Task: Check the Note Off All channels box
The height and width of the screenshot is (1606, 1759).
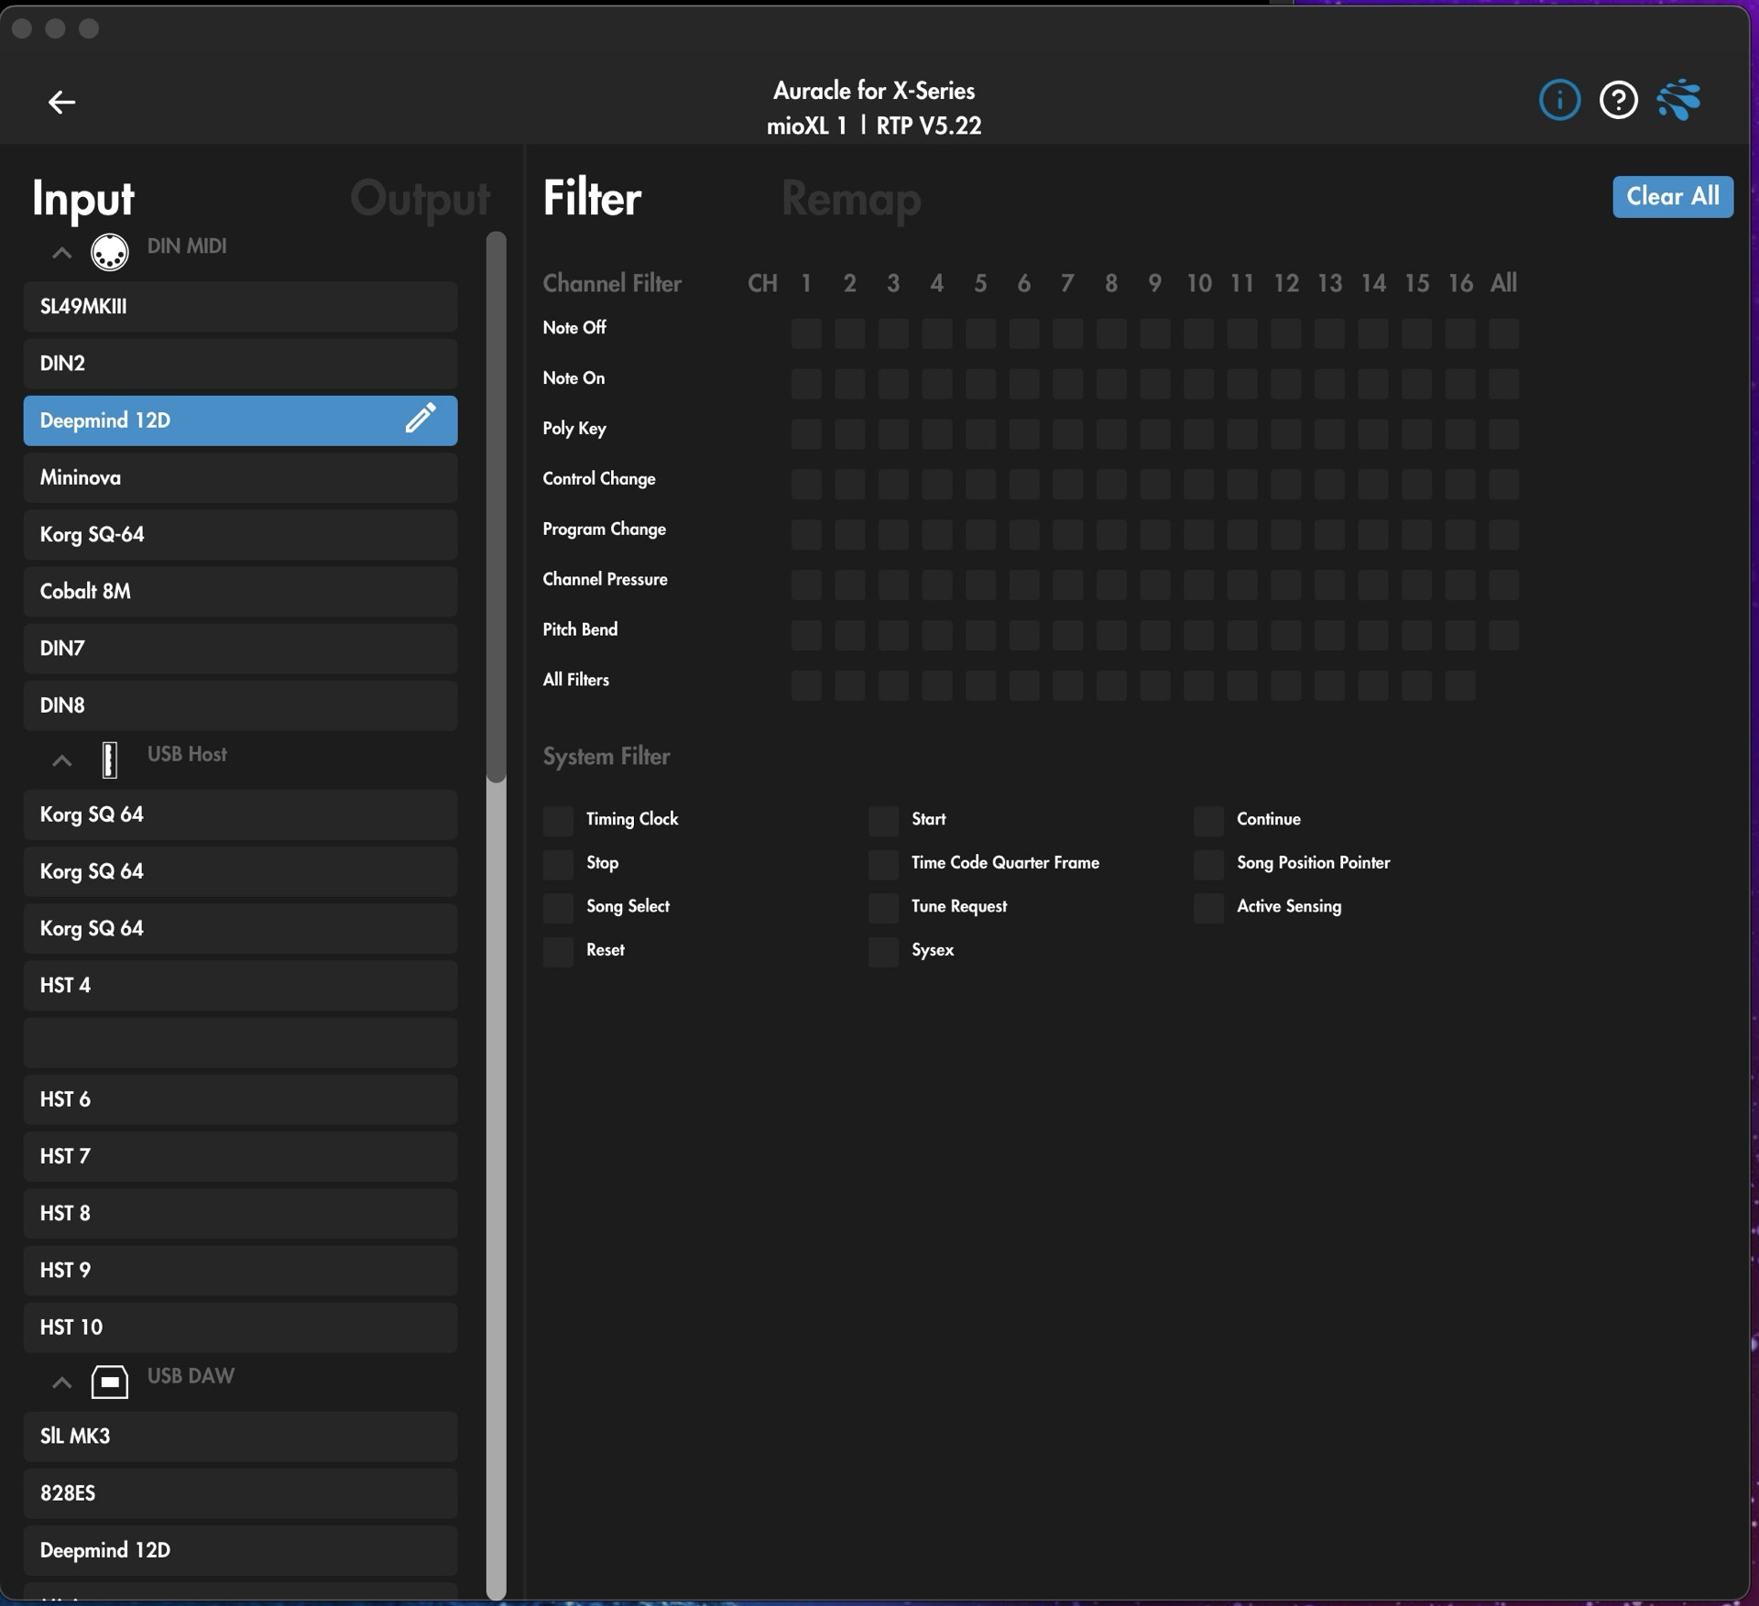Action: [1503, 333]
